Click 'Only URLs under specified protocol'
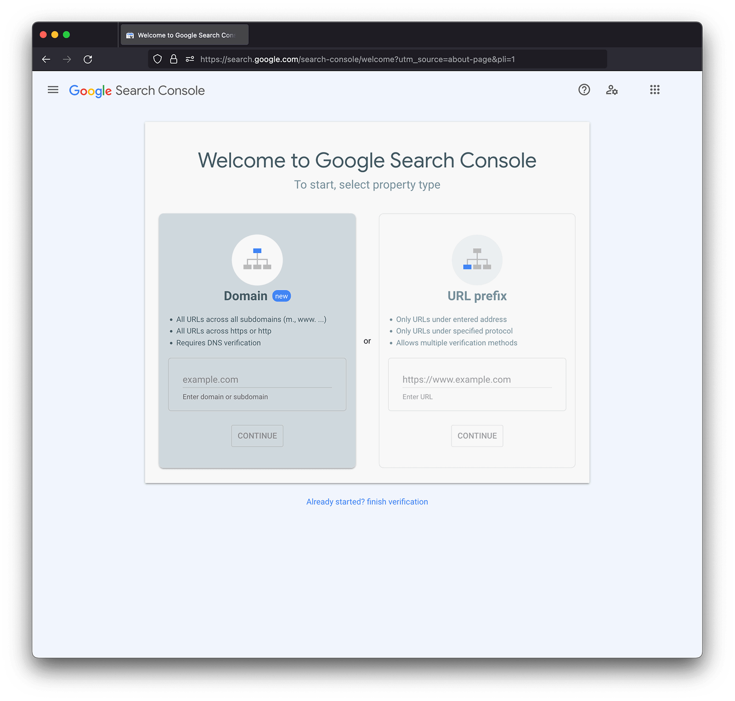The height and width of the screenshot is (701, 735). pyautogui.click(x=454, y=331)
